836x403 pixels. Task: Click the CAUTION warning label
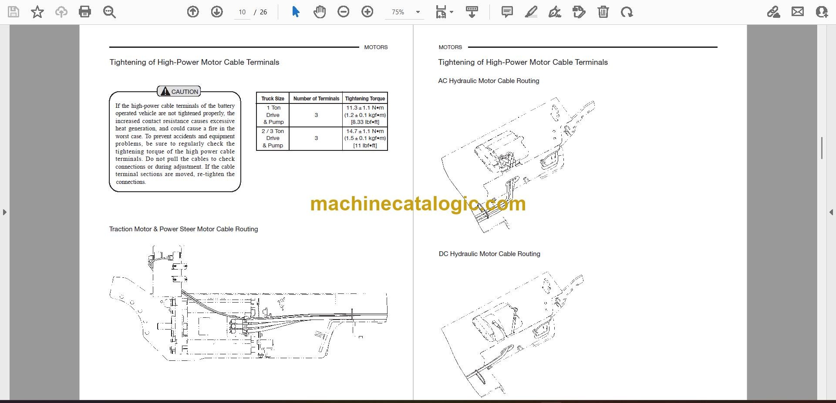[x=179, y=92]
